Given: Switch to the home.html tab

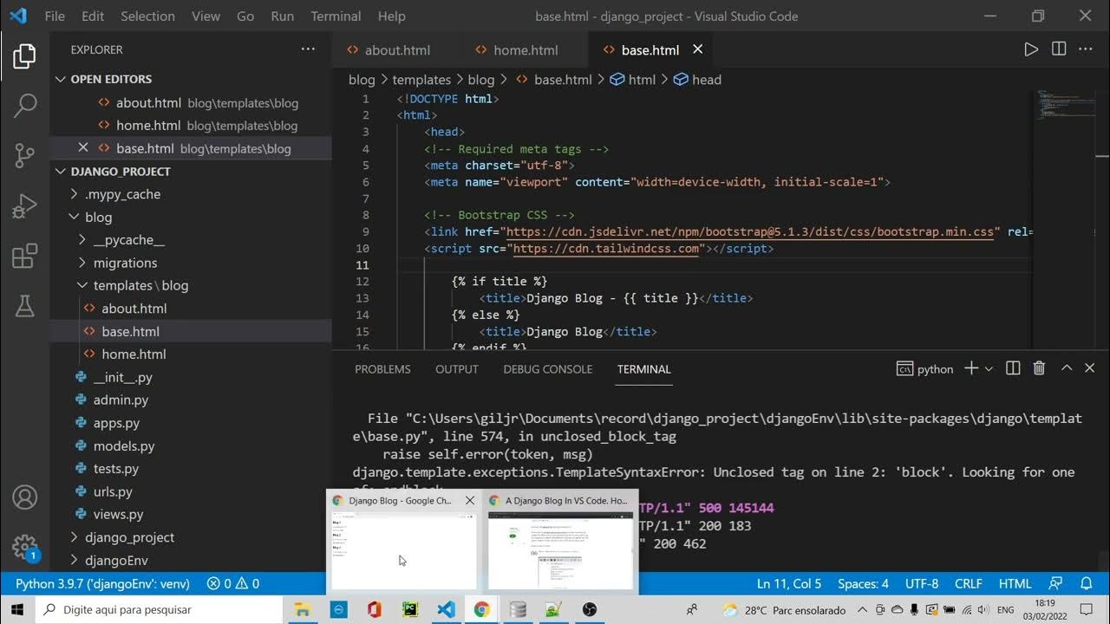Looking at the screenshot, I should click(x=526, y=49).
